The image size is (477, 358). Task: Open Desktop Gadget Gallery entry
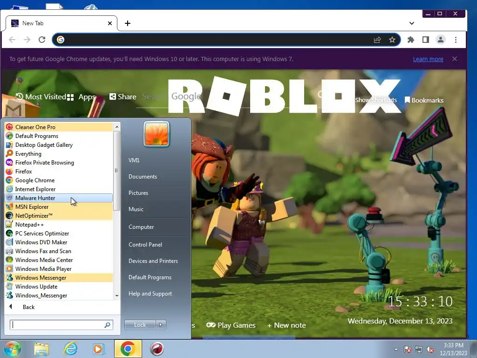tap(59, 145)
